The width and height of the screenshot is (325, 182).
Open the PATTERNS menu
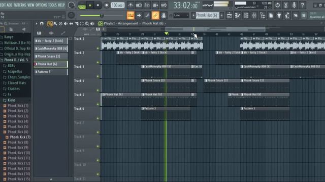tap(20, 5)
